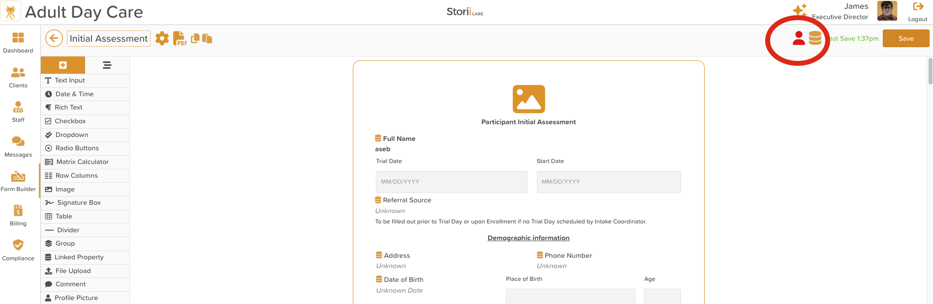933x304 pixels.
Task: Click the red person icon
Action: (x=799, y=38)
